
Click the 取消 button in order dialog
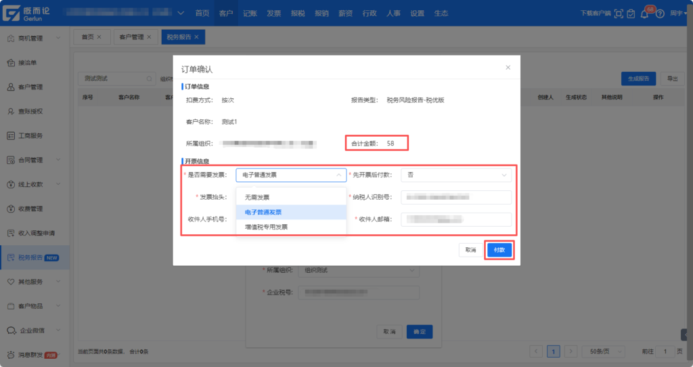[470, 250]
